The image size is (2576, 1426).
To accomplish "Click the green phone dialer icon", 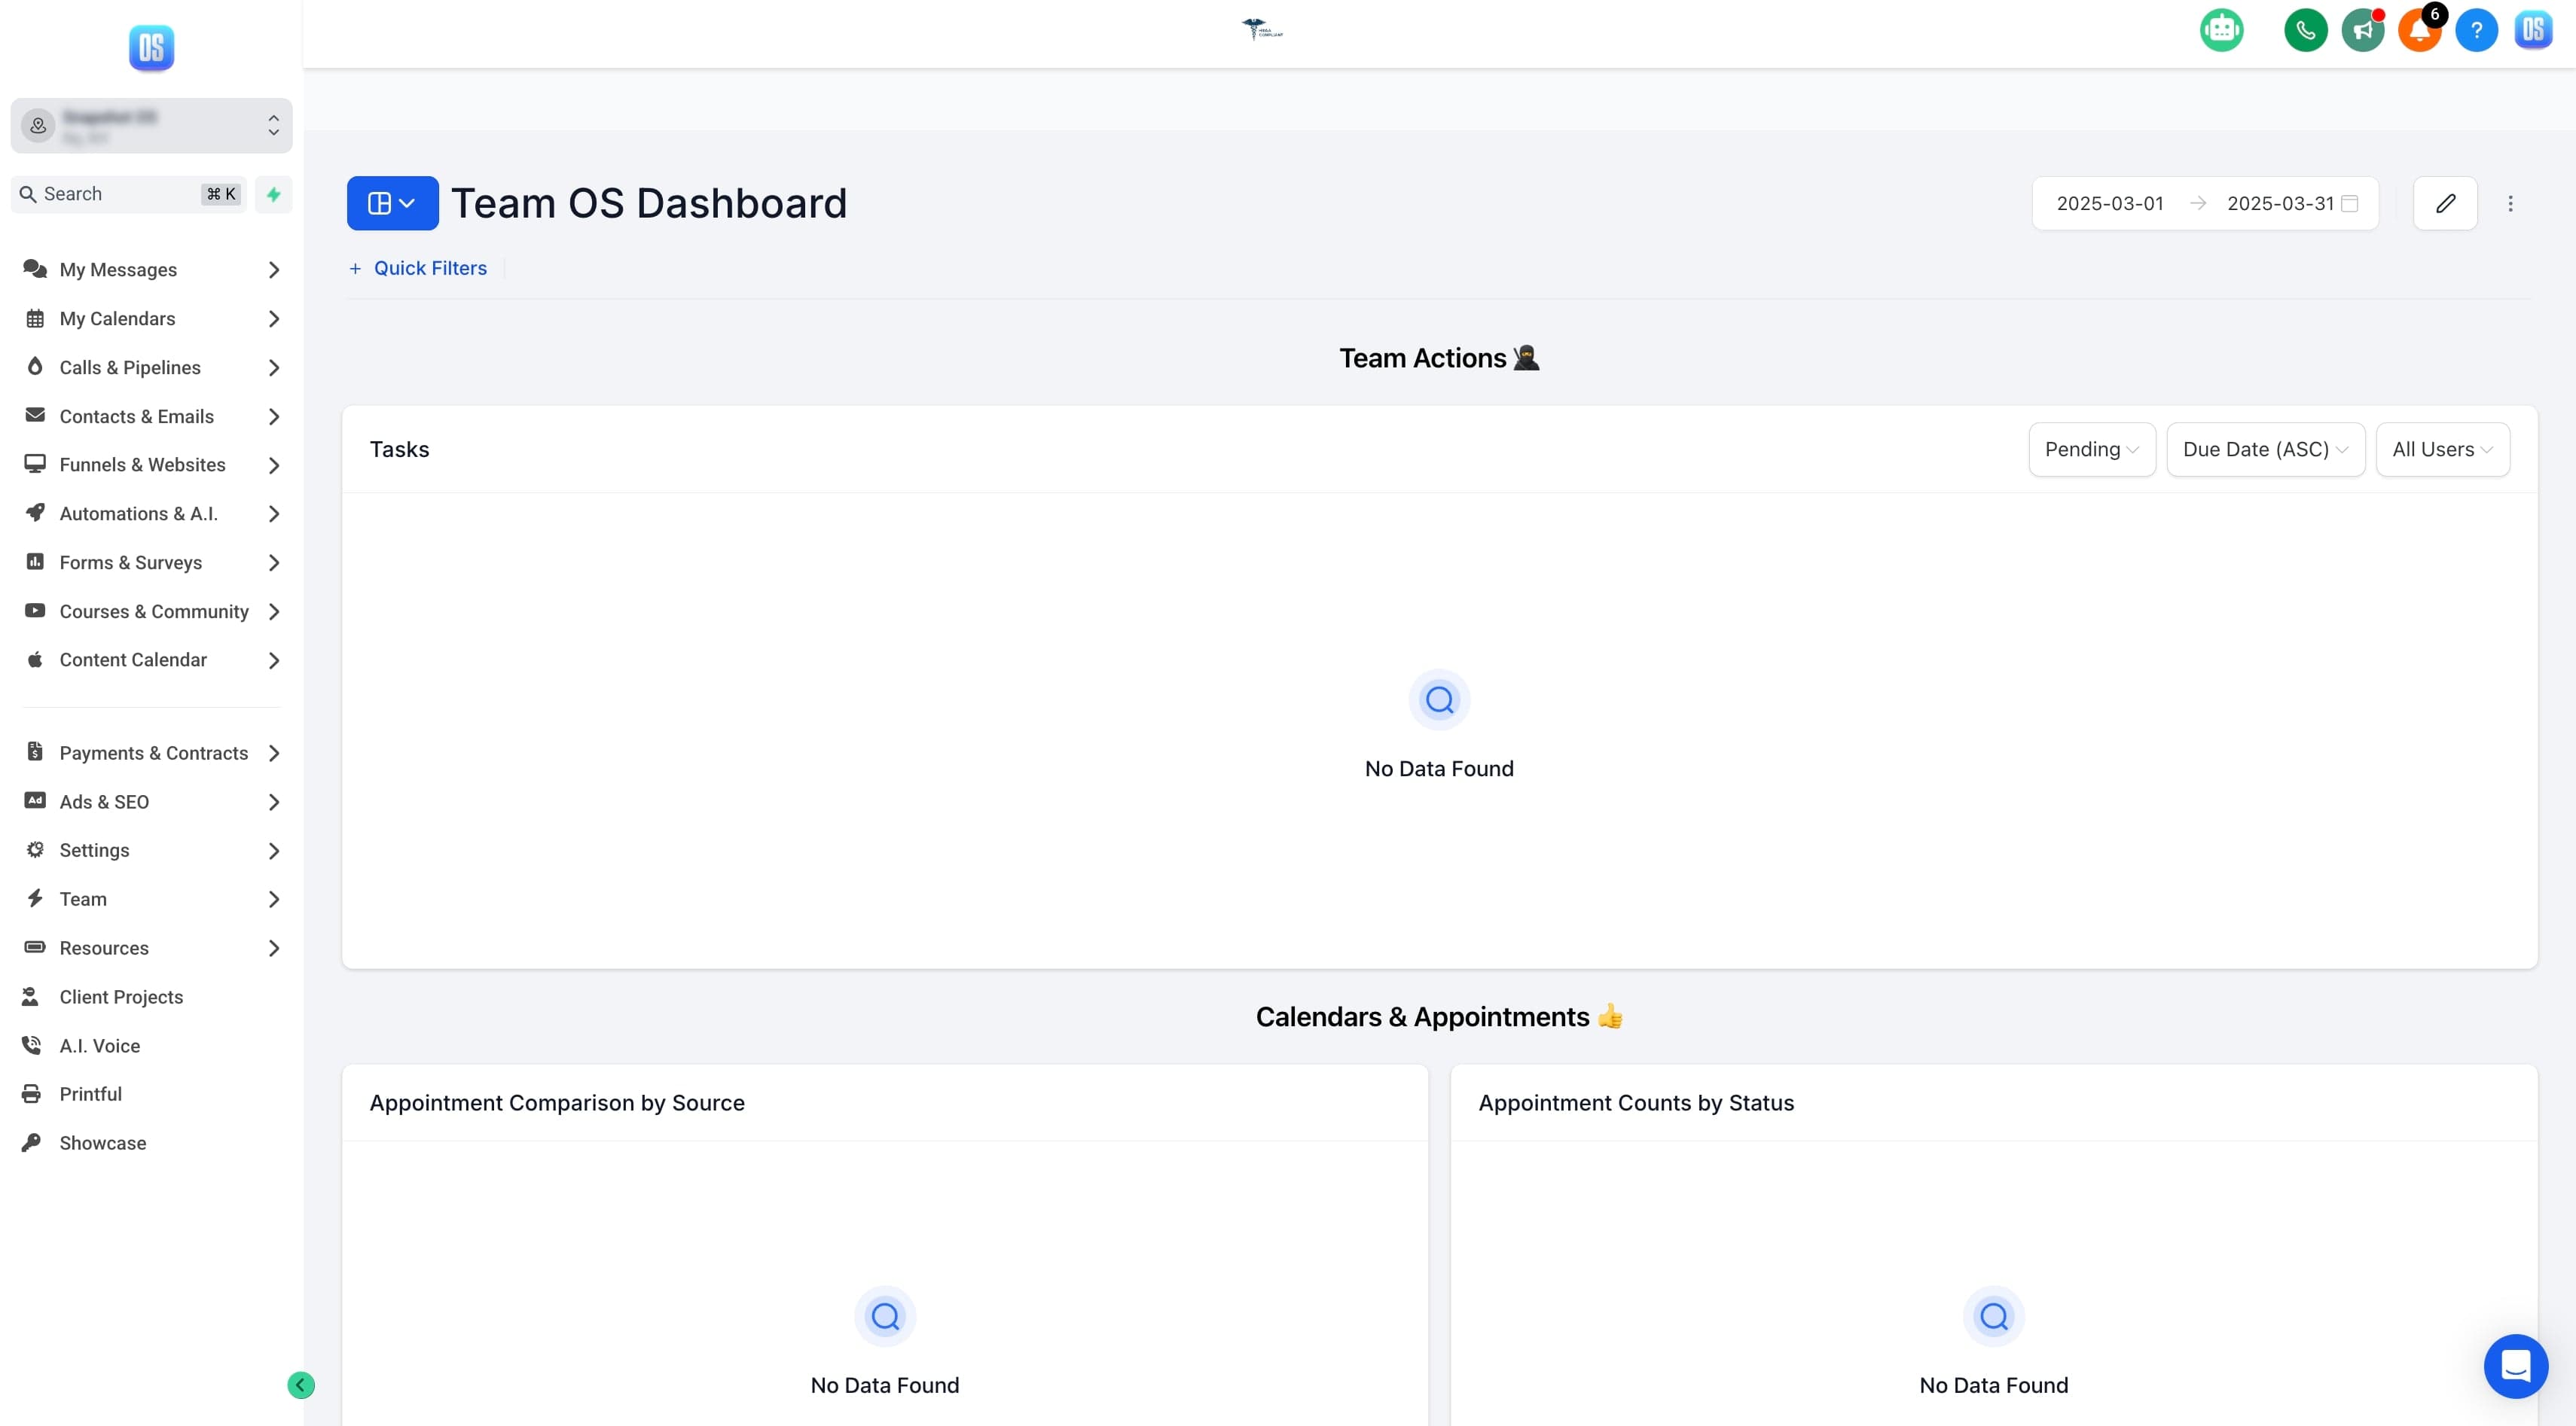I will point(2305,30).
